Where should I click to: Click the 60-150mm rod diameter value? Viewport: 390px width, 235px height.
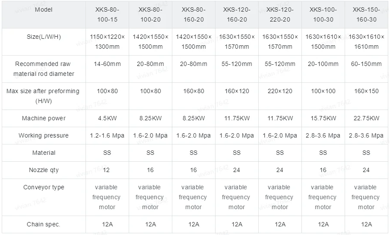click(x=366, y=64)
